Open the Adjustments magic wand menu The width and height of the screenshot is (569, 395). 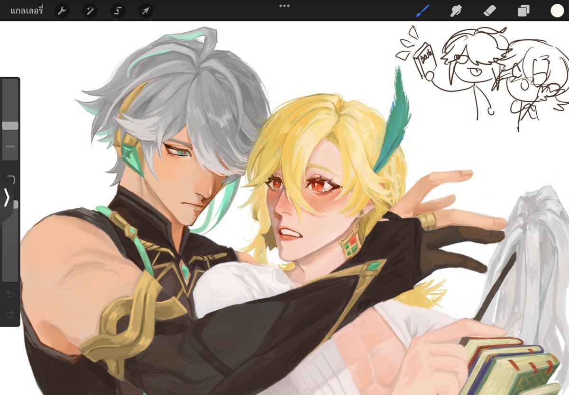click(x=90, y=10)
